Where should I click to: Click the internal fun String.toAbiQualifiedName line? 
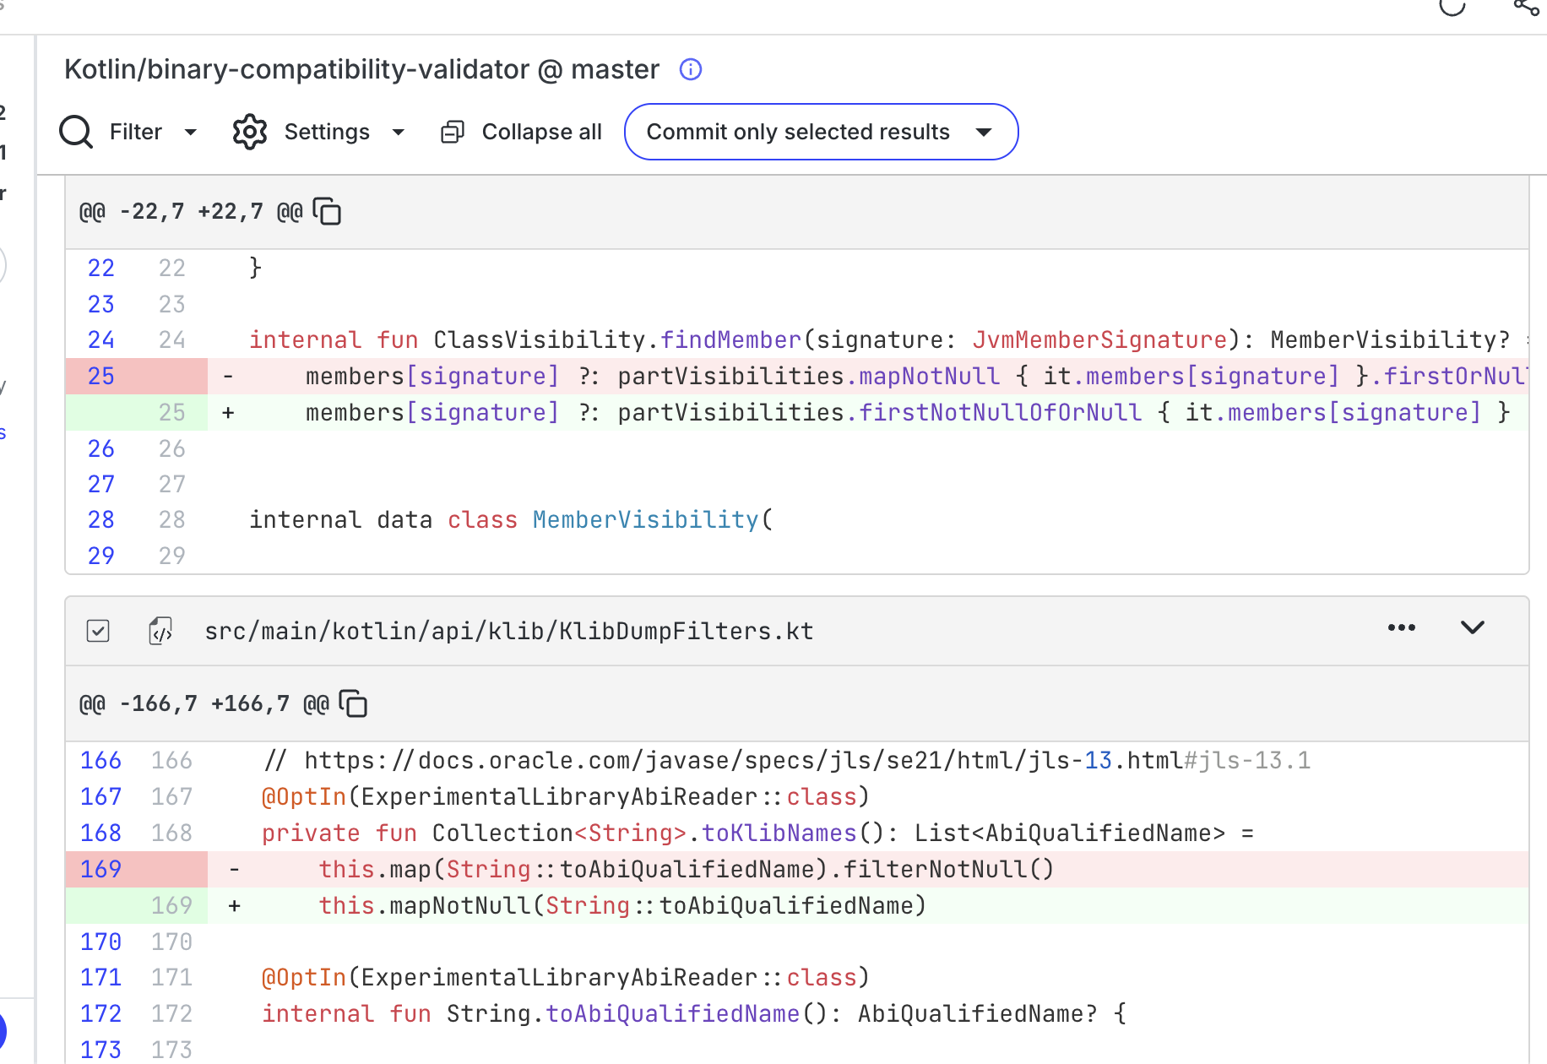click(x=693, y=1013)
